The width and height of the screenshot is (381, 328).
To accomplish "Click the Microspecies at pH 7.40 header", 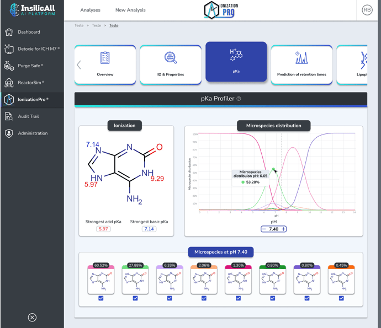I will click(x=221, y=252).
